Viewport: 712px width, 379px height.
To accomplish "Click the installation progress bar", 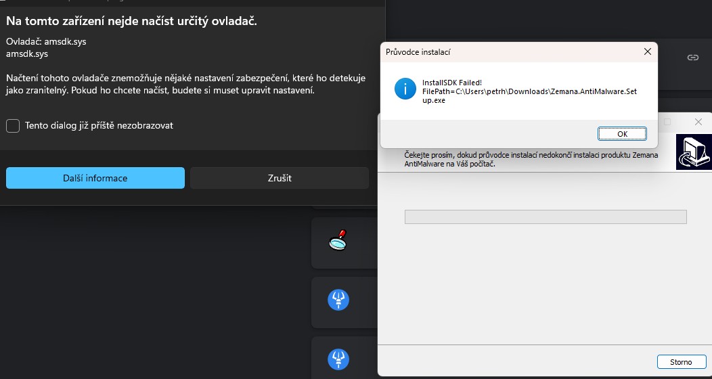I will coord(545,217).
